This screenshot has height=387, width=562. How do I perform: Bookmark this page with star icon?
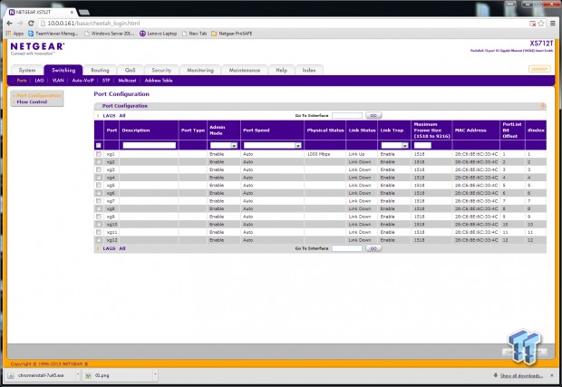[541, 24]
